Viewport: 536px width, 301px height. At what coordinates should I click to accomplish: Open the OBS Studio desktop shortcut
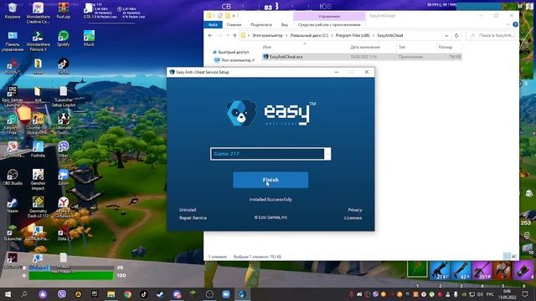coord(13,176)
